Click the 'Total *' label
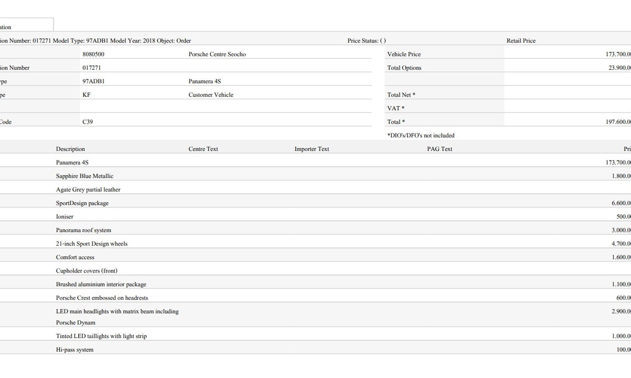631x378 pixels. tap(396, 122)
